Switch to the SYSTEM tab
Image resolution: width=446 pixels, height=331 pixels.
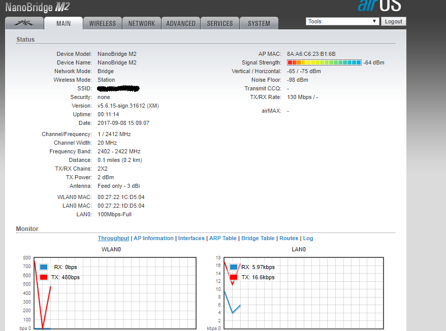tap(259, 23)
